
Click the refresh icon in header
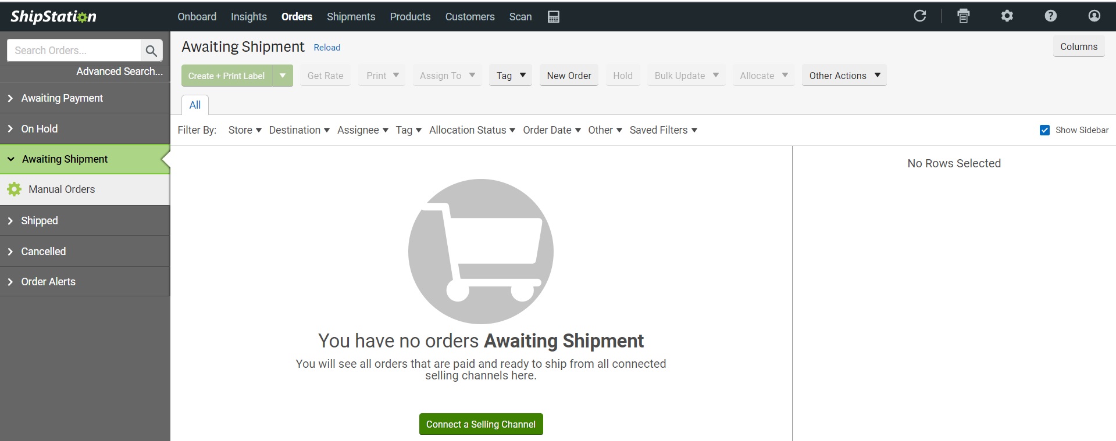(919, 16)
